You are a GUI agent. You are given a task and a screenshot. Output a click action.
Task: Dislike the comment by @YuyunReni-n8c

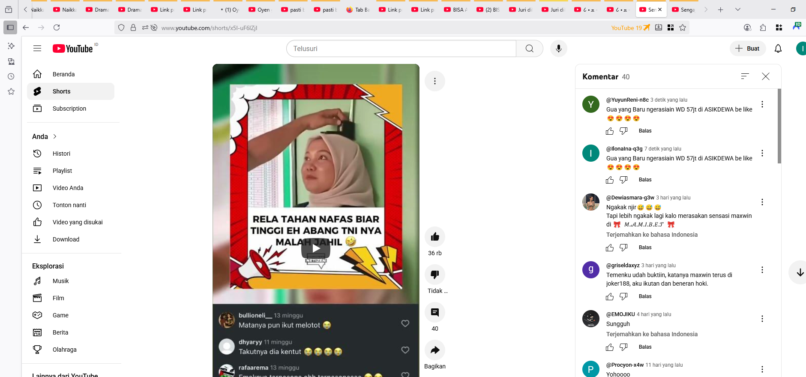pos(623,131)
